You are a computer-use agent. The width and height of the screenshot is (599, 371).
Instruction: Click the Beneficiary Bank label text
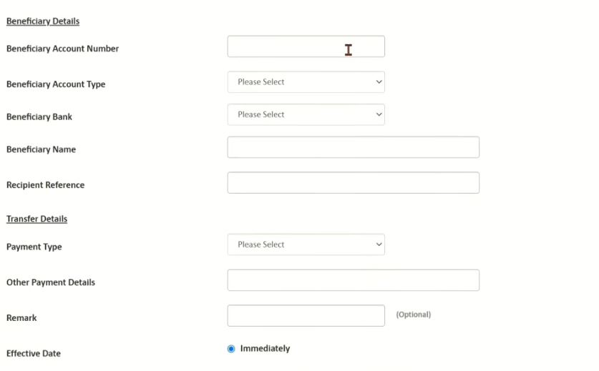39,117
